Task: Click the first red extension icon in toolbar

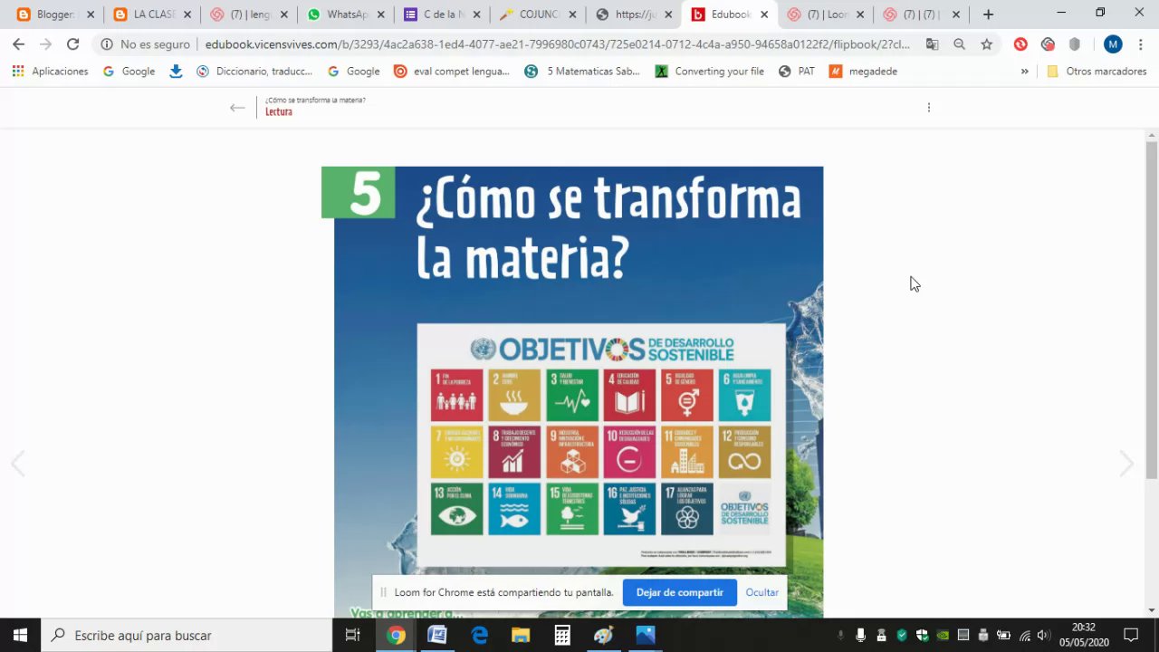Action: coord(1020,44)
